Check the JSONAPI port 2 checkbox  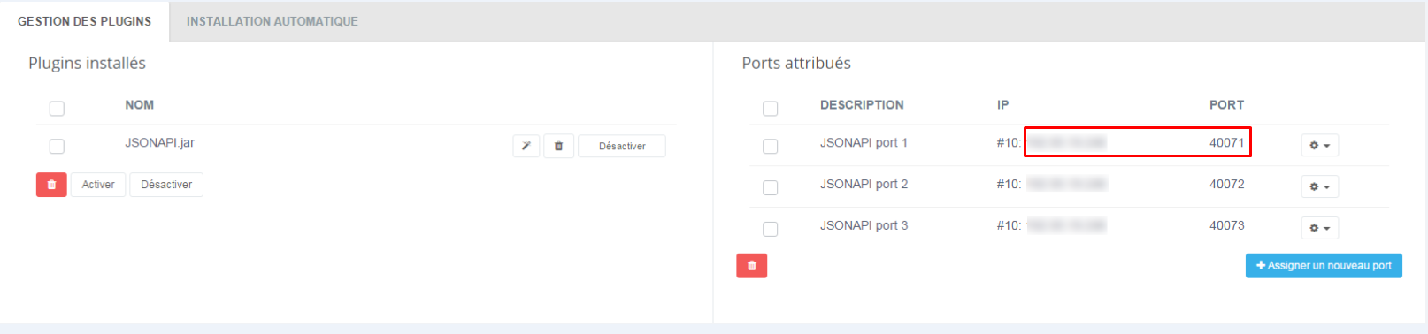click(770, 188)
